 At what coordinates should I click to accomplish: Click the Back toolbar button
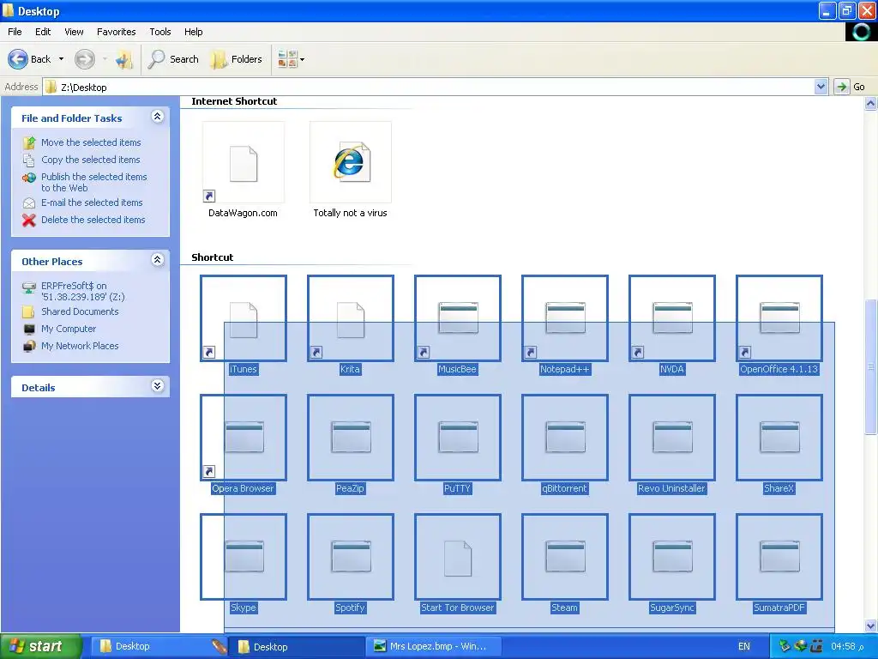pos(29,59)
